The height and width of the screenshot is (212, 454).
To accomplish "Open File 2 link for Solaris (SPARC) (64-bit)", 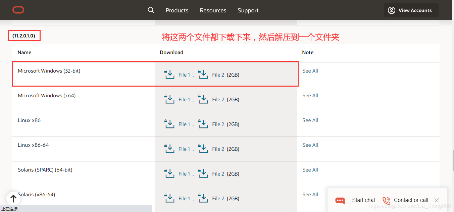I will [218, 174].
